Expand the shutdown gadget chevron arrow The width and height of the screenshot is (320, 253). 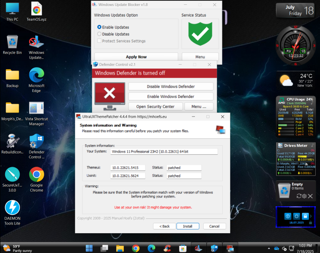pos(311,216)
